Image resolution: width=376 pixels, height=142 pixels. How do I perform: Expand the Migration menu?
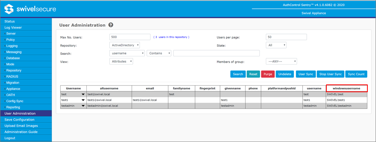click(26, 82)
